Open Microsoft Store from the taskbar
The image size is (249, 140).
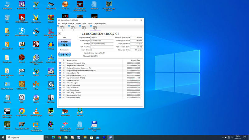tap(91, 138)
